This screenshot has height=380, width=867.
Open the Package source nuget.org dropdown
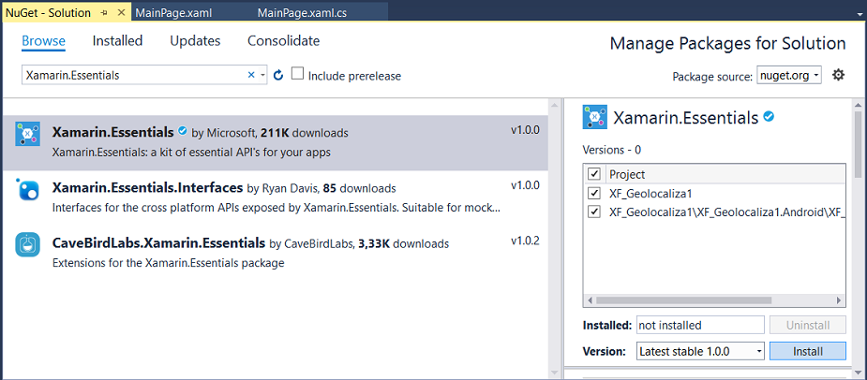tap(789, 75)
